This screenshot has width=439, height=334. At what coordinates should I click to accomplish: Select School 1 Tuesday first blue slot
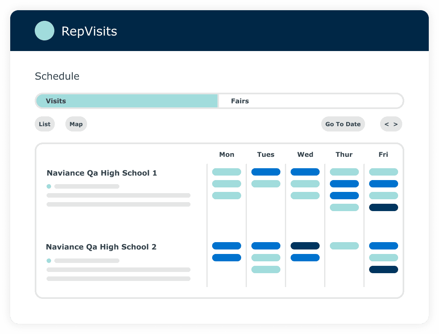266,172
